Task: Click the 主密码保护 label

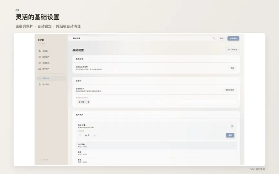Action: click(x=80, y=89)
